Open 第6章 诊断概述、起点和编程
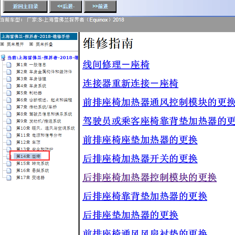 [44, 100]
